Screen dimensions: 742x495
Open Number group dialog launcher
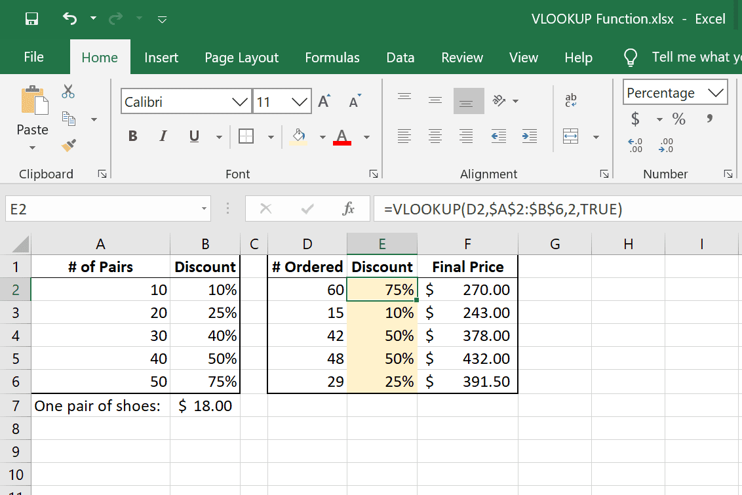(x=728, y=174)
